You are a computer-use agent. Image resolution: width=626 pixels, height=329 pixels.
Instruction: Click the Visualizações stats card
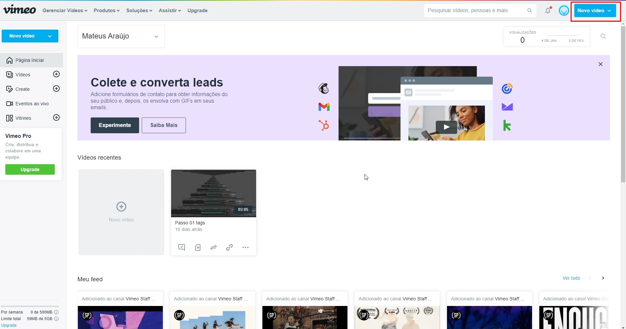[x=547, y=37]
